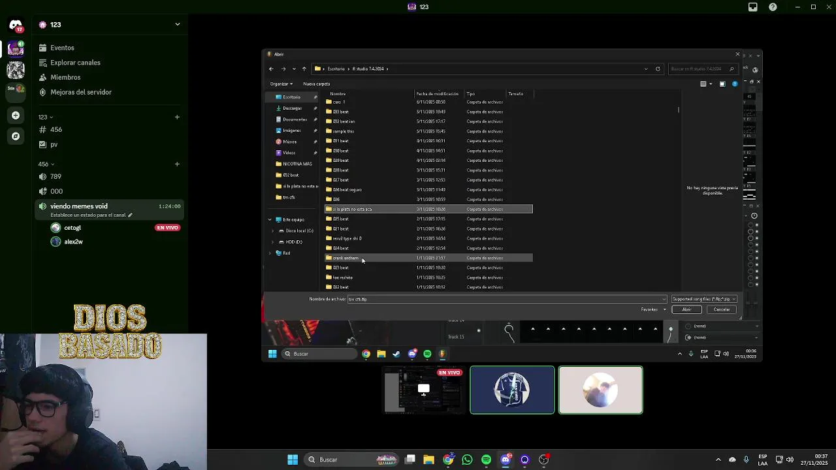
Task: Click Back arrow in Abrir dialog
Action: (x=271, y=69)
